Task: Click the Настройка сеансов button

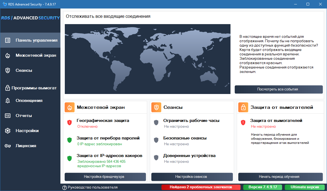Action: [x=192, y=177]
